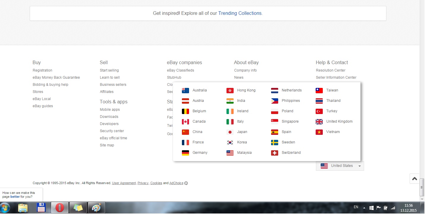Open Seller Information Center link
Image resolution: width=428 pixels, height=215 pixels.
tap(336, 78)
